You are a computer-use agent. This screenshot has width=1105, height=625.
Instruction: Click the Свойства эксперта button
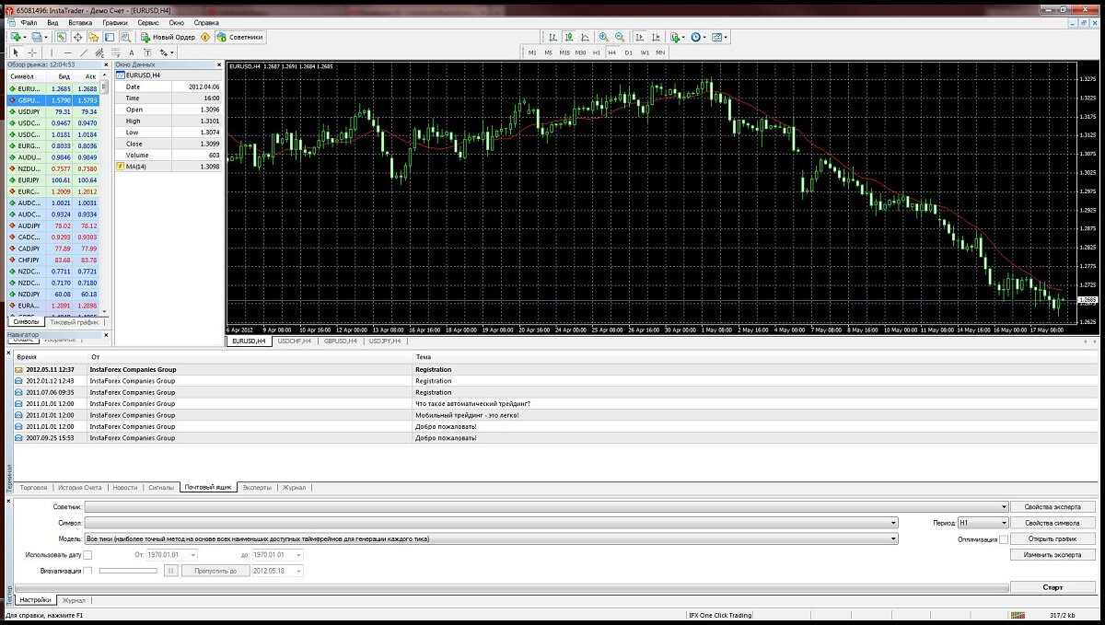coord(1053,507)
